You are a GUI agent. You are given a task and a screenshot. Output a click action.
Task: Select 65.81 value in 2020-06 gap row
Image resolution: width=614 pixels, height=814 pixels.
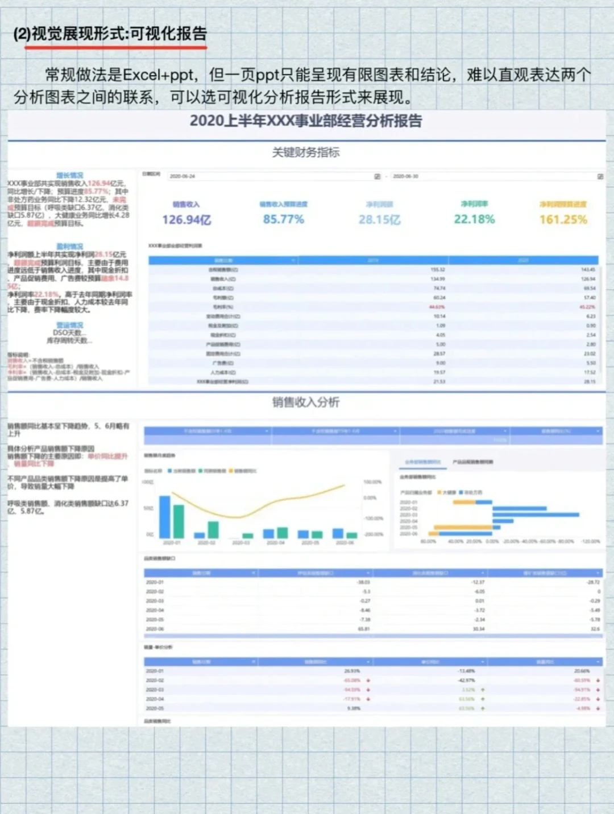(364, 629)
